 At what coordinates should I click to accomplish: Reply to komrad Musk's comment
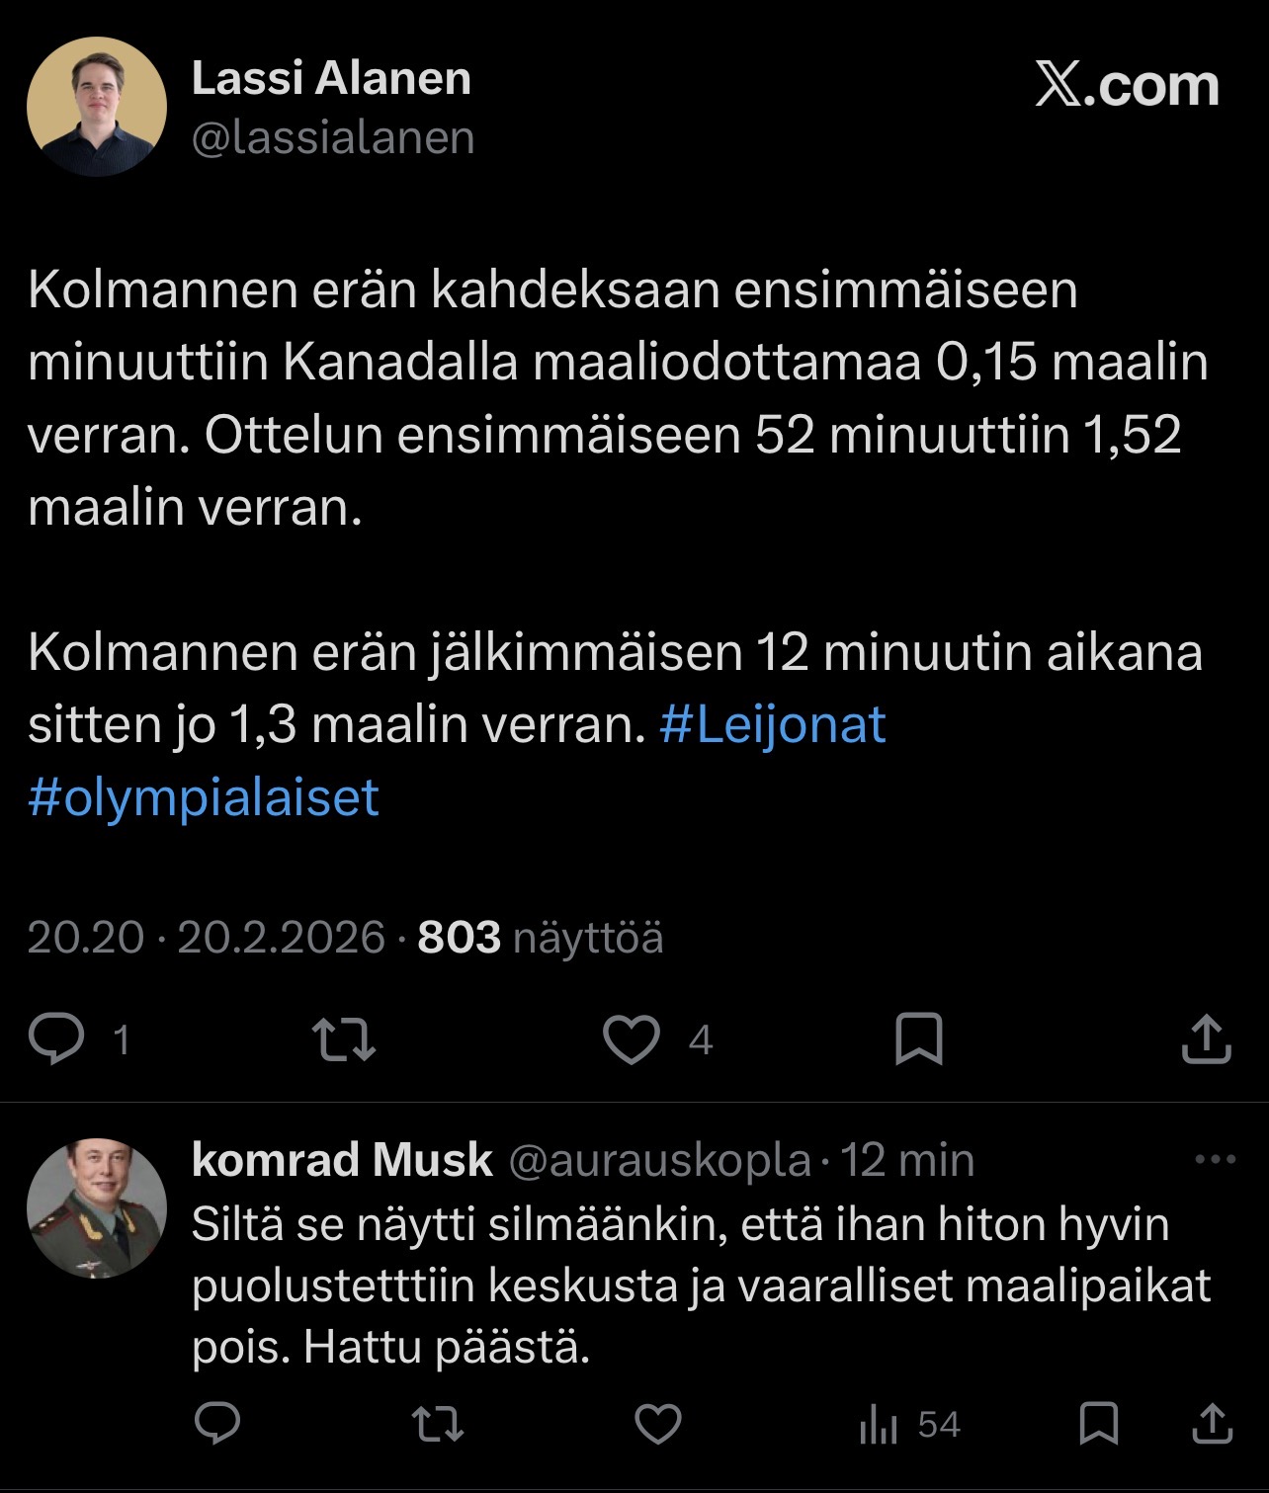217,1424
